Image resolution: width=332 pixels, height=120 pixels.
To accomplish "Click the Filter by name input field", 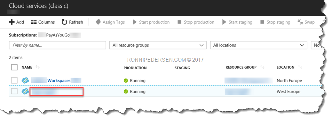I will 57,45.
